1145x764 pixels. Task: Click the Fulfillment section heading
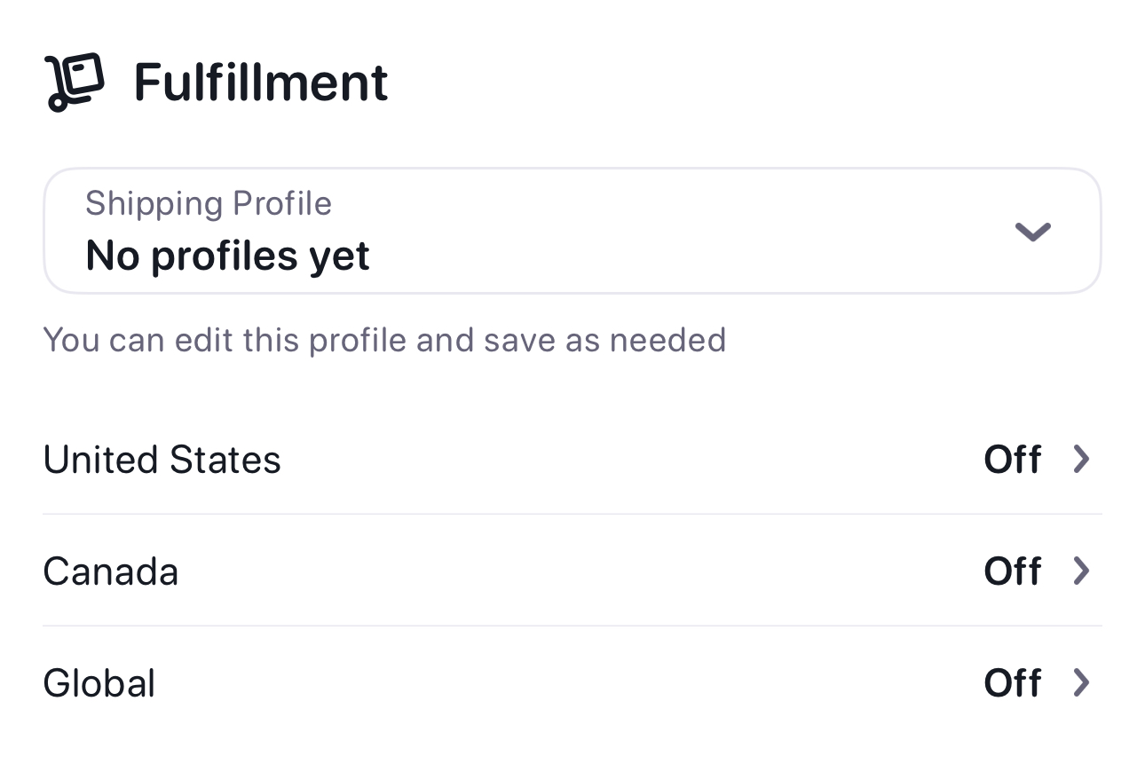pos(261,83)
